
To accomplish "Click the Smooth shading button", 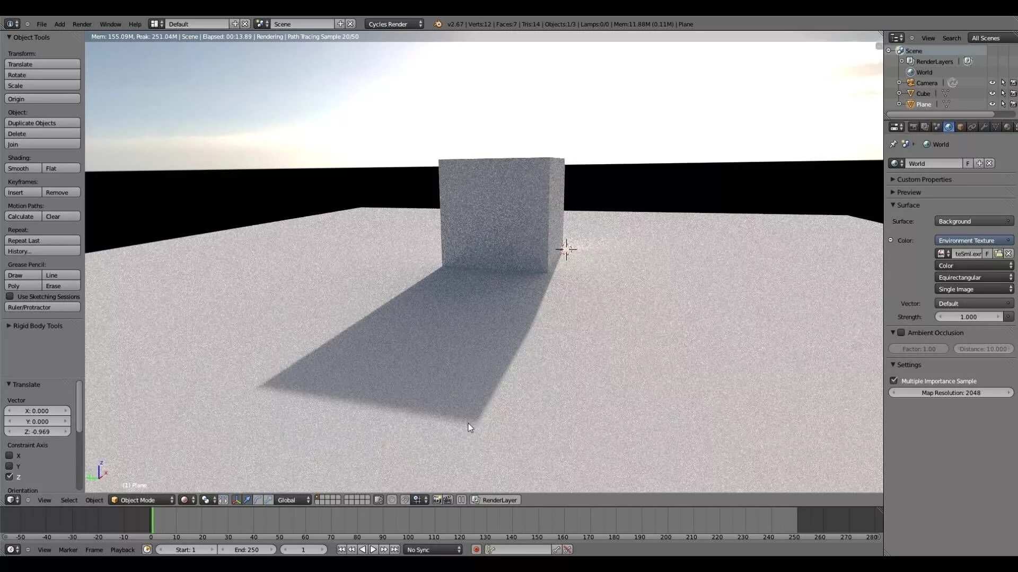I will [x=23, y=168].
